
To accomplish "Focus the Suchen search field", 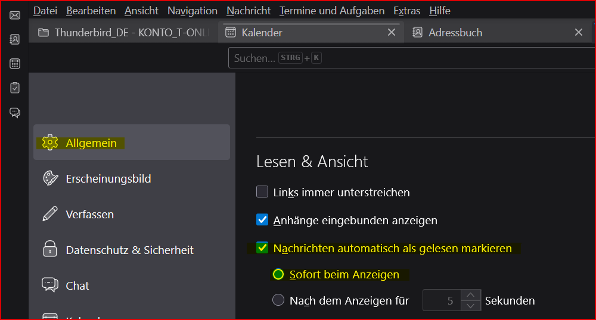I will [x=412, y=58].
